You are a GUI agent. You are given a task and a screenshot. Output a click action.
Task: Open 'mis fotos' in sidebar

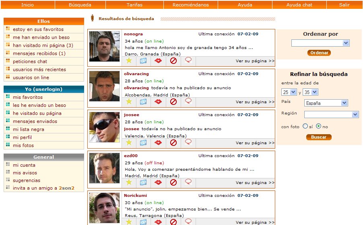pos(23,145)
